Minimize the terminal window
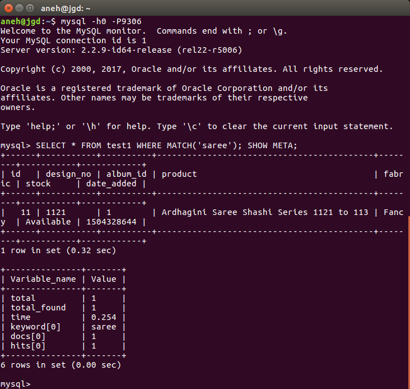410x389 pixels. [x=20, y=8]
